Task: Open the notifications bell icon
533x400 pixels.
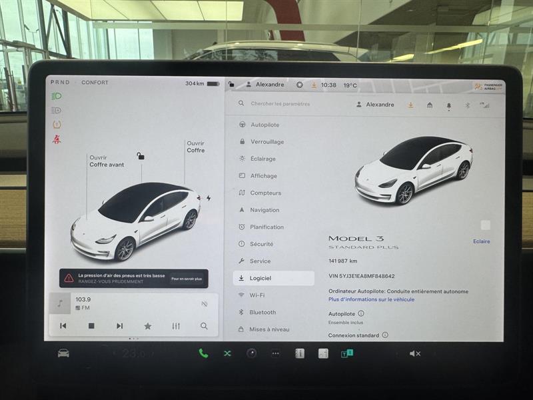Action: pyautogui.click(x=448, y=106)
